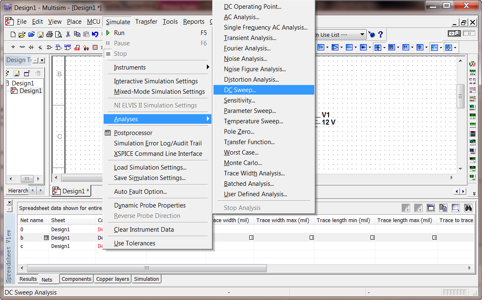
Task: Open dropdown beside resistor virtual components icon
Action: click(x=355, y=47)
